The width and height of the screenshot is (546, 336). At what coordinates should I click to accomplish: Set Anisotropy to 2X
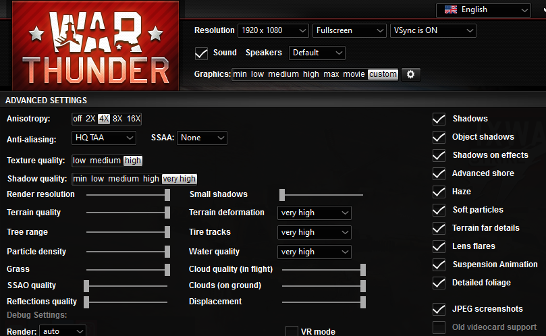[x=90, y=119]
